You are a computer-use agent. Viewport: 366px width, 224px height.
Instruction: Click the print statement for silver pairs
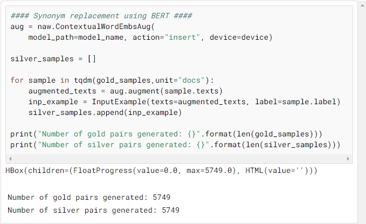point(175,144)
